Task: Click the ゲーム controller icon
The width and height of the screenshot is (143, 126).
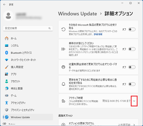Action: pos(6,96)
